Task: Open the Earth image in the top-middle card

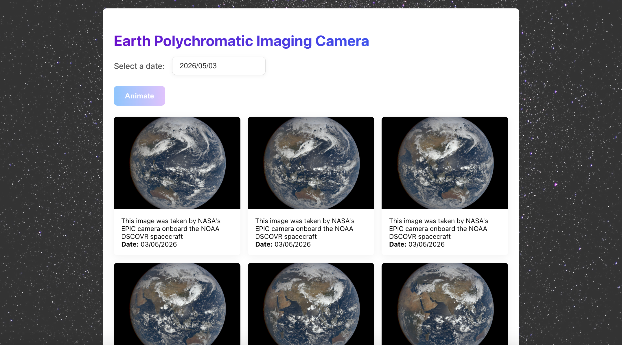Action: coord(311,163)
